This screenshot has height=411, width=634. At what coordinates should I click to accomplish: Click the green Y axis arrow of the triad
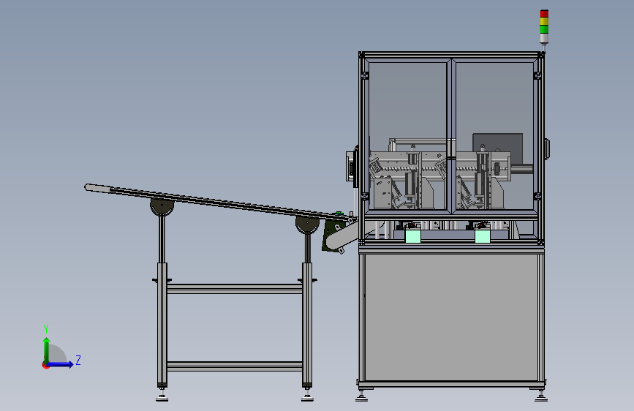coord(47,350)
